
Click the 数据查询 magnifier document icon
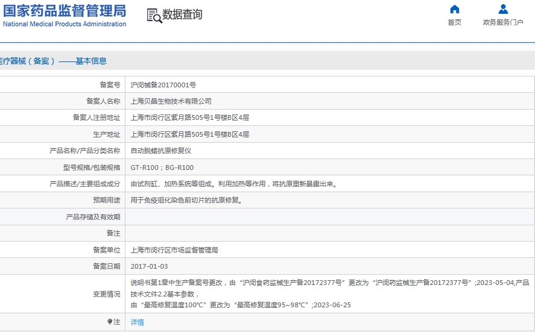point(154,16)
